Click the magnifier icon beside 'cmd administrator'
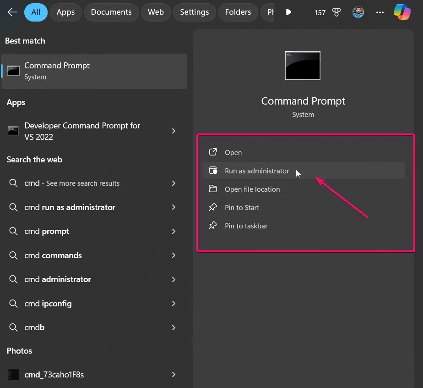 pyautogui.click(x=13, y=279)
